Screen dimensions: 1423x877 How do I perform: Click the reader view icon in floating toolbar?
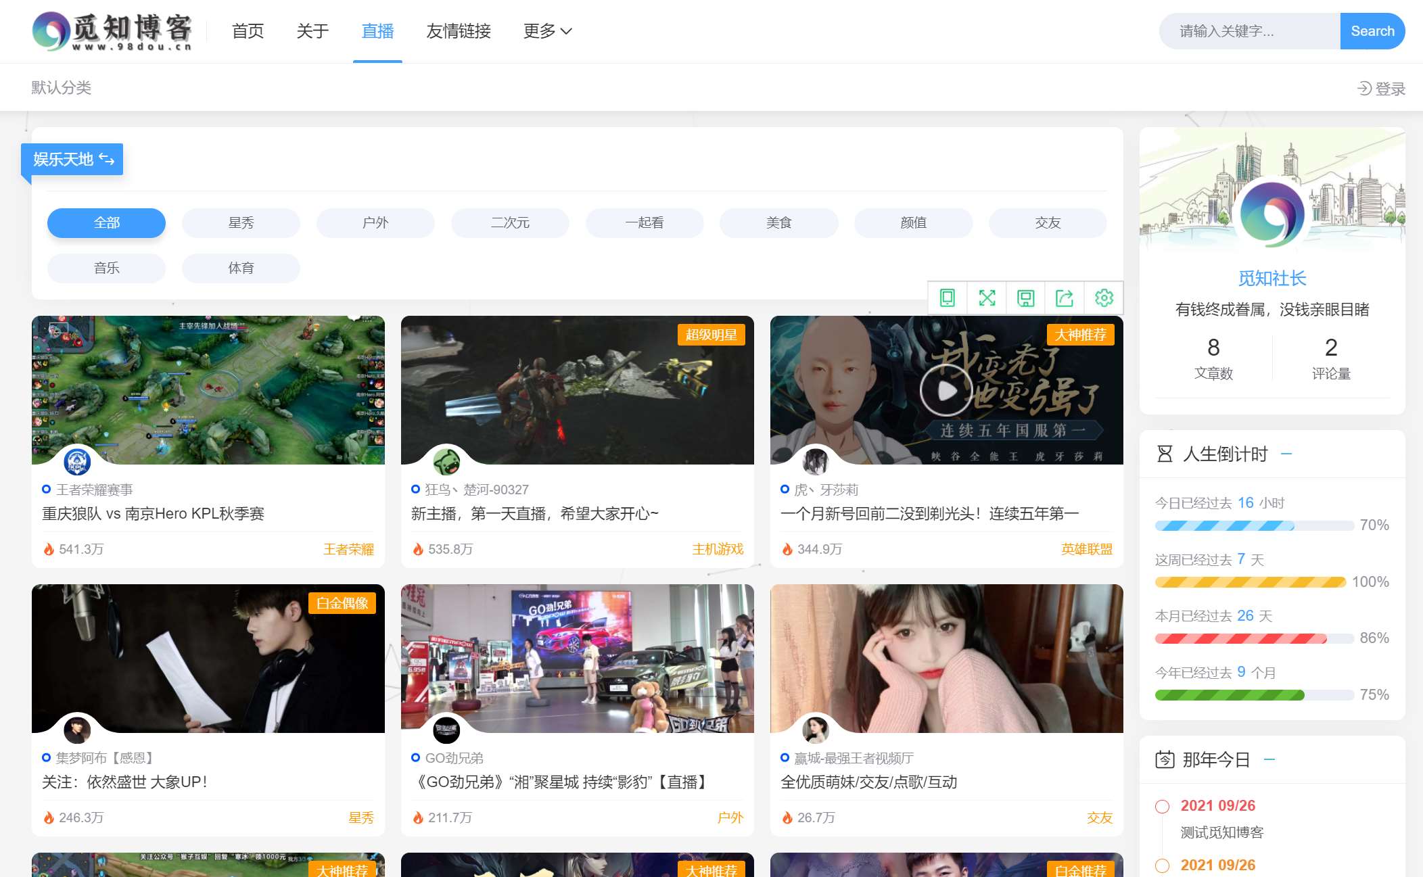pyautogui.click(x=948, y=298)
